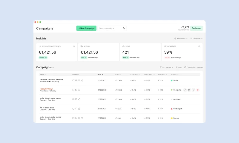Click envelope channel icon in Happy Birthday row
The width and height of the screenshot is (239, 143).
point(76,90)
